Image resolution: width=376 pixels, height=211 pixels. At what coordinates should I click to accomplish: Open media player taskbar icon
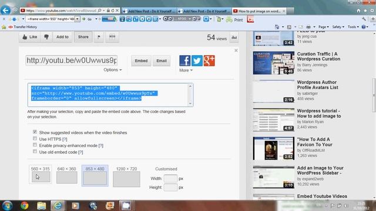[75, 206]
